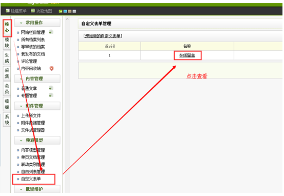Switch to the 模板 side tab
The height and width of the screenshot is (196, 284).
coord(7,104)
